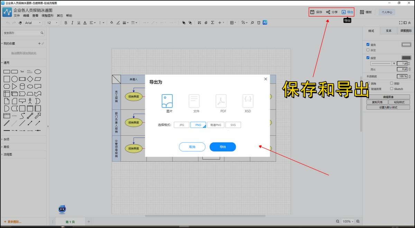Toggle the 线型 line checkbox
Viewport: 415px width, 228px height.
coord(368,58)
